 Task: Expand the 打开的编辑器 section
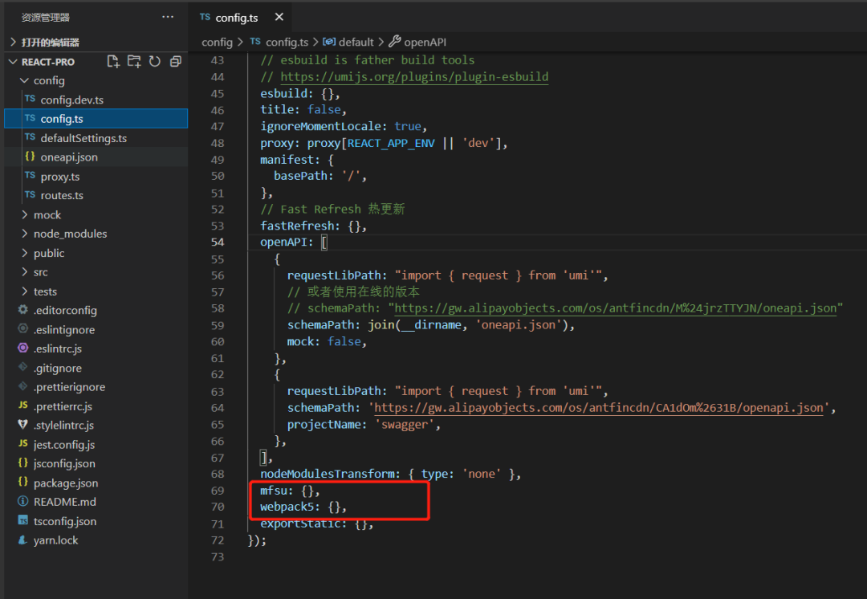point(50,42)
